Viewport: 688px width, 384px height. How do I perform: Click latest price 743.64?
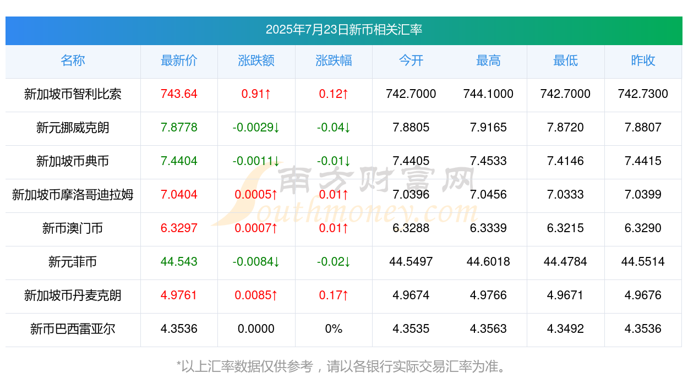(179, 94)
